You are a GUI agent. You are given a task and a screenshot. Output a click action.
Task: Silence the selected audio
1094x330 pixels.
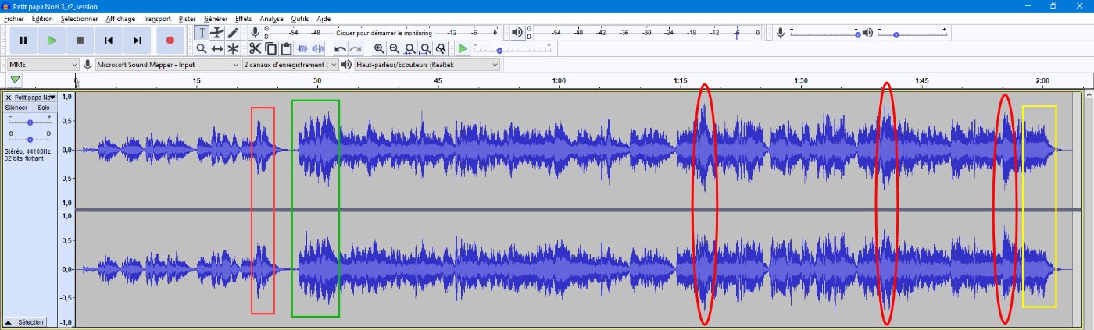pyautogui.click(x=316, y=48)
